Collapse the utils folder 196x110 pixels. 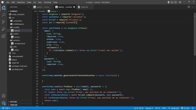[x=20, y=47]
